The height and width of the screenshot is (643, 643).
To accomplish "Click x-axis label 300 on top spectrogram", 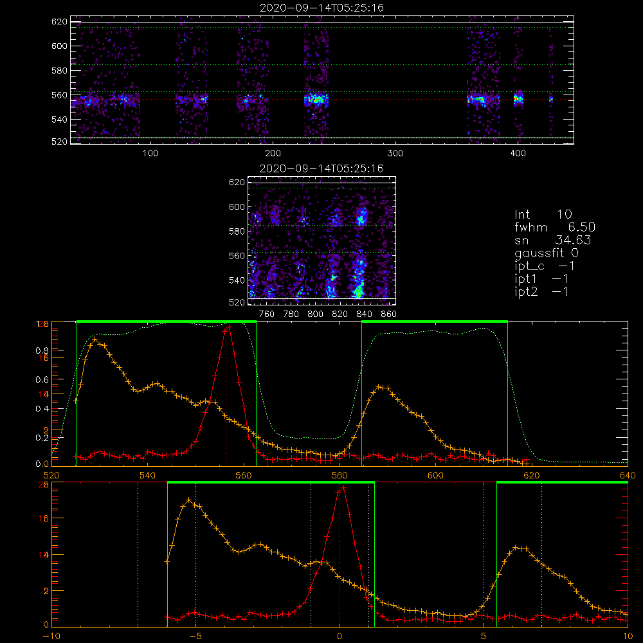I will (x=395, y=154).
